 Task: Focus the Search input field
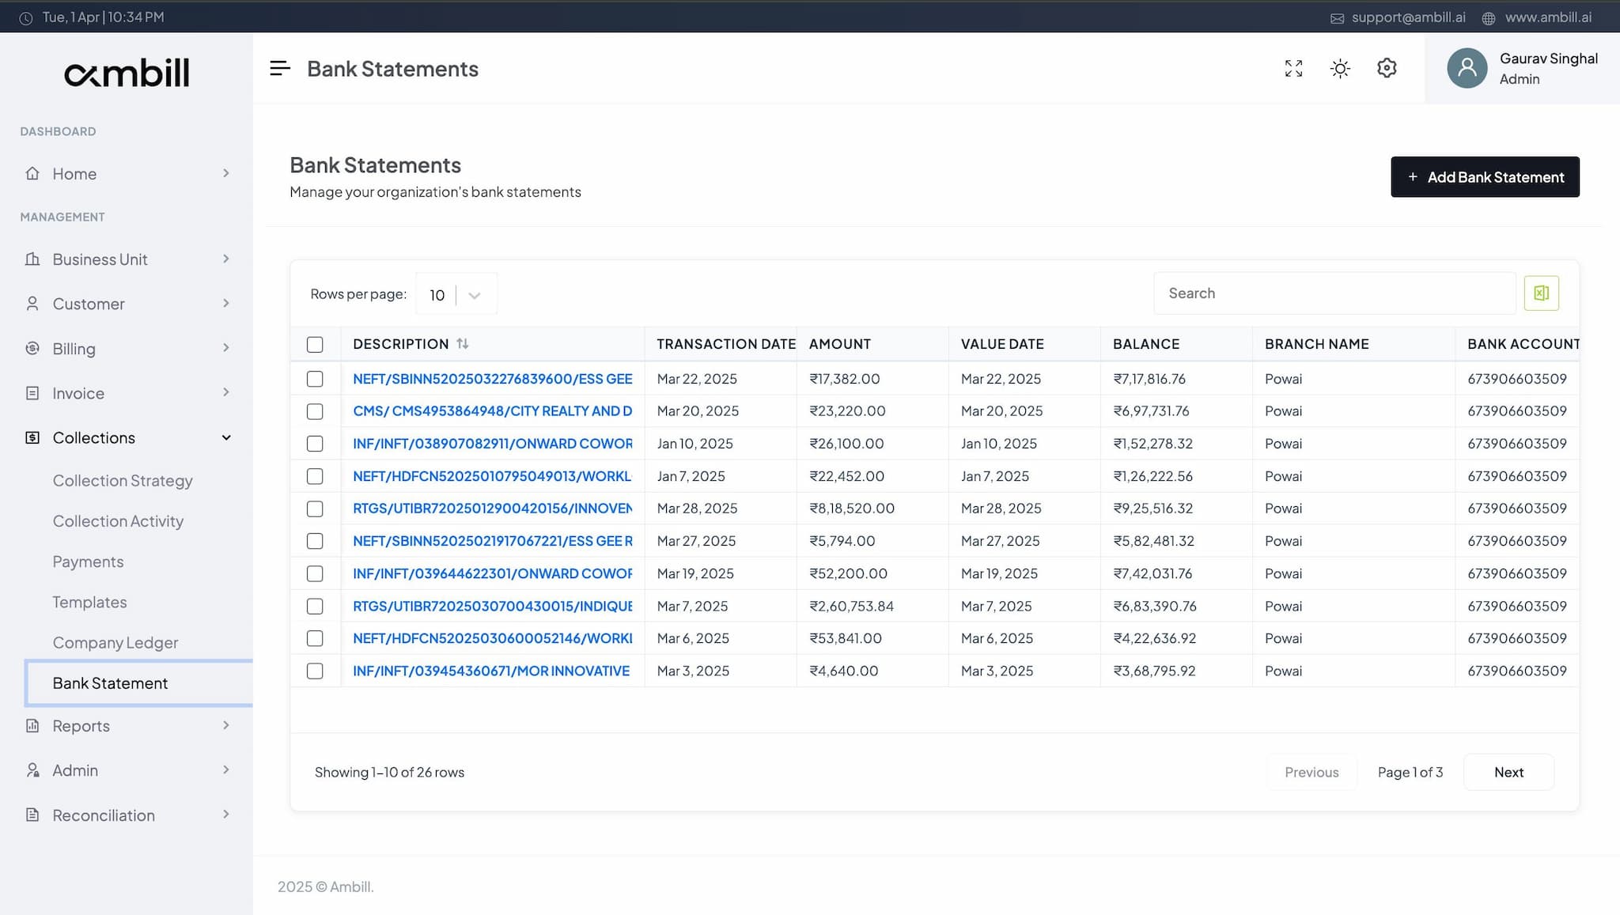1334,293
